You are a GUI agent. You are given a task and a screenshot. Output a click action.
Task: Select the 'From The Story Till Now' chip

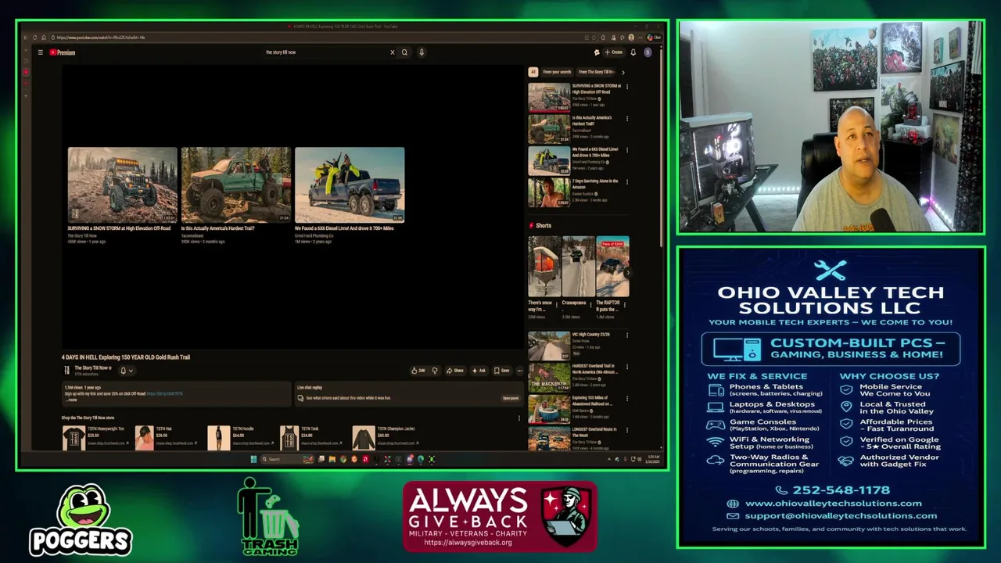[597, 72]
